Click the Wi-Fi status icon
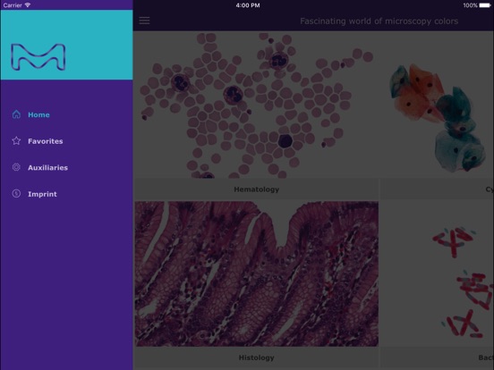Viewport: 494px width, 370px height. tap(28, 5)
